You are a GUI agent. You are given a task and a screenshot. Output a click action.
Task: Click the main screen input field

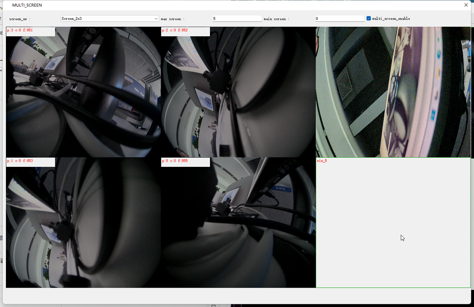point(340,19)
